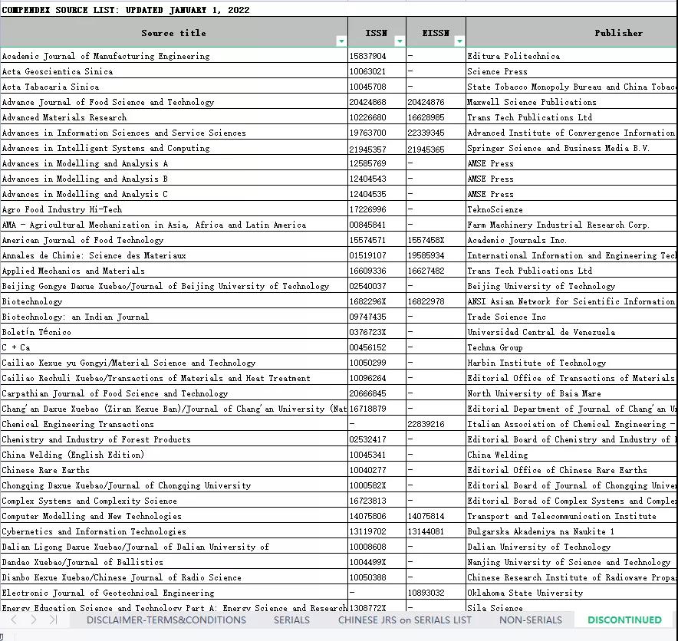Select Advance Journal of Food Science cell

174,102
